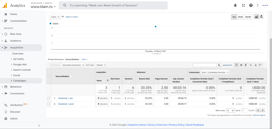The height and width of the screenshot is (129, 272).
Task: Select Source/Medium primary dimension
Action: tap(72, 59)
